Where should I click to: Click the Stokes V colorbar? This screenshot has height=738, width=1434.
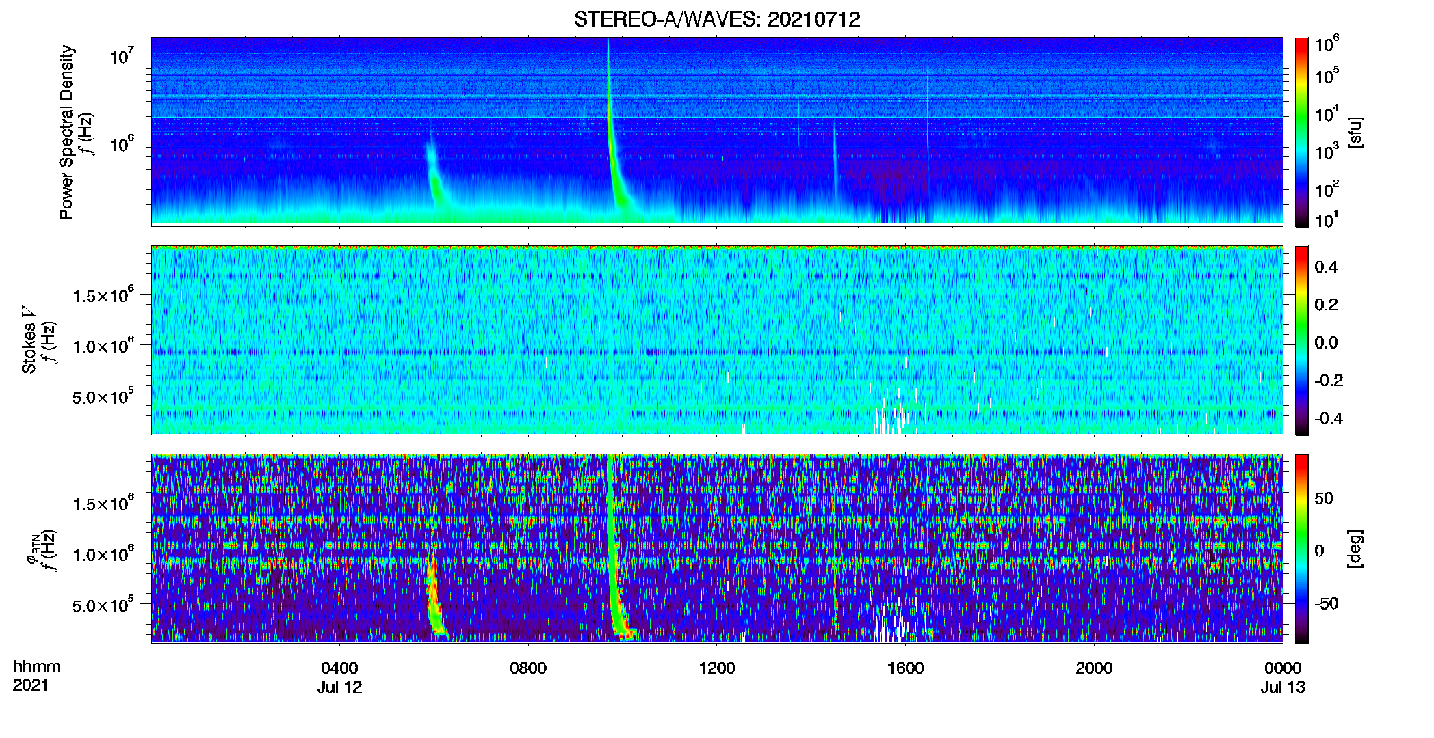pos(1302,340)
